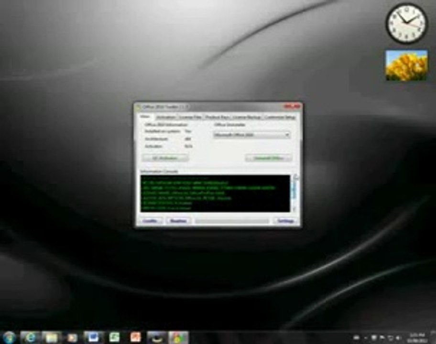Open Microsoft Word from the taskbar
Image resolution: width=436 pixels, height=344 pixels.
coord(93,337)
